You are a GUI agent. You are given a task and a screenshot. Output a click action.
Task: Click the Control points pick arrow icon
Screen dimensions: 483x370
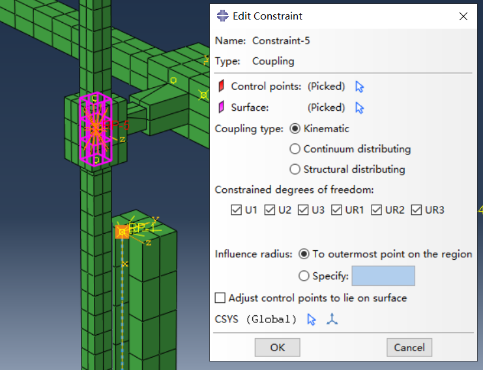tap(359, 87)
